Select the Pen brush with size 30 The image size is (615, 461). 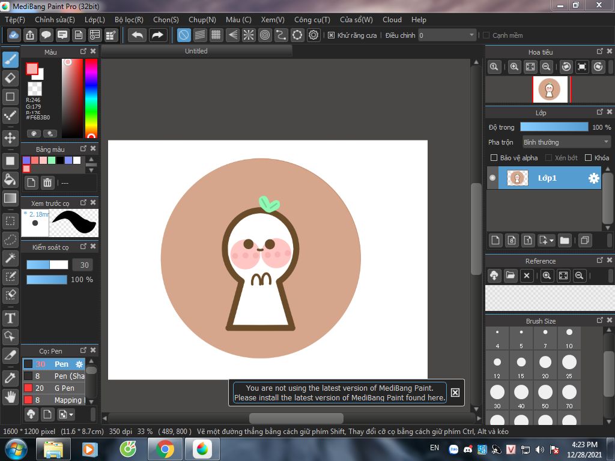(x=53, y=364)
